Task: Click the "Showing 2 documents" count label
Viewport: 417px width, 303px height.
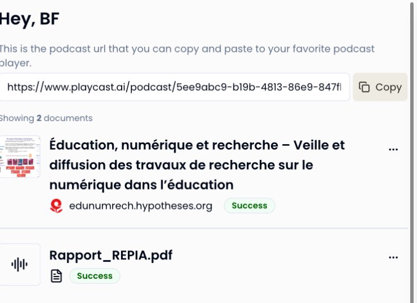Action: click(x=46, y=118)
